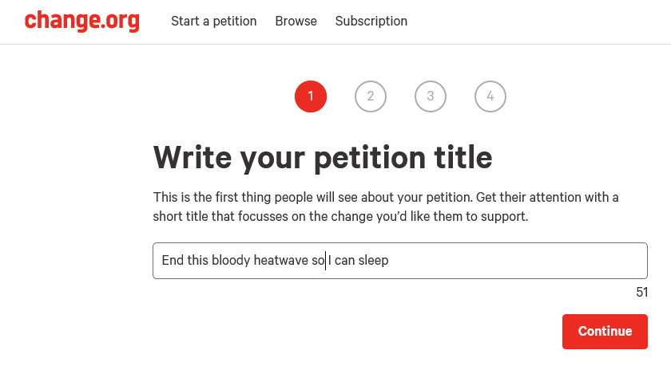
Task: Select the step 3 circle indicator
Action: (431, 96)
